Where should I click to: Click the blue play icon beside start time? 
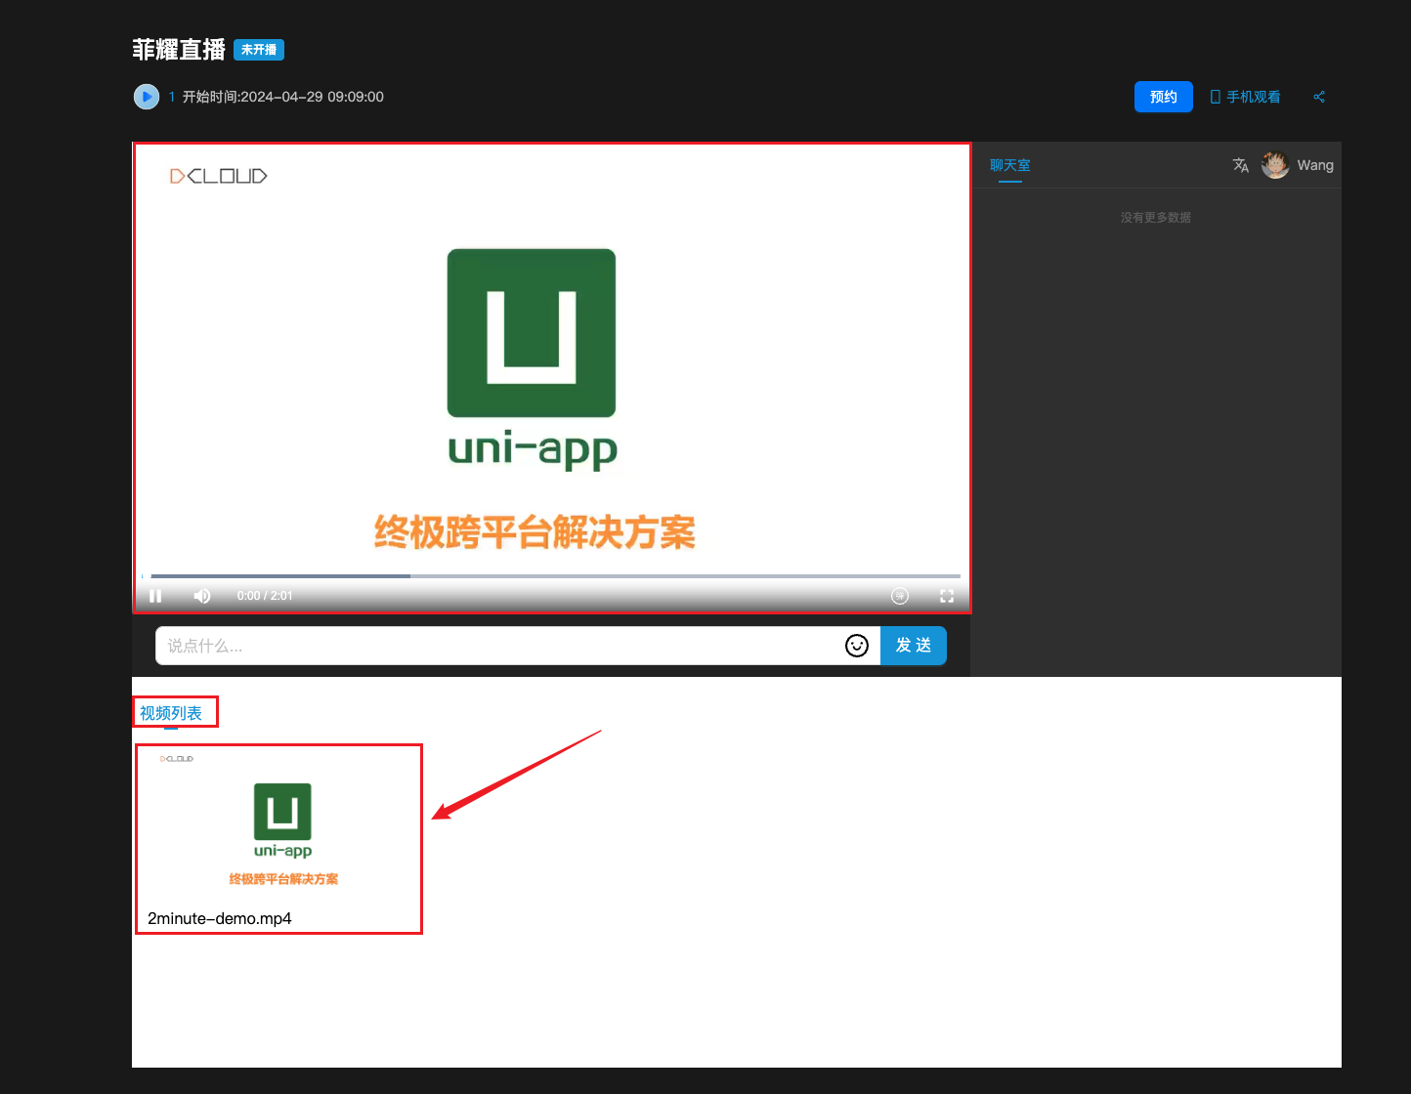(147, 97)
